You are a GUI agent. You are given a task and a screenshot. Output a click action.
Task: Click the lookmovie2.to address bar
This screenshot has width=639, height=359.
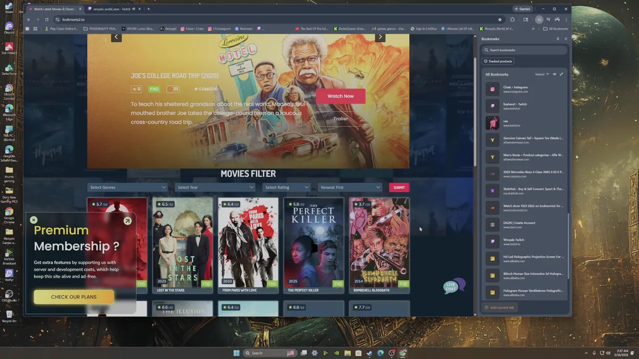pos(275,19)
